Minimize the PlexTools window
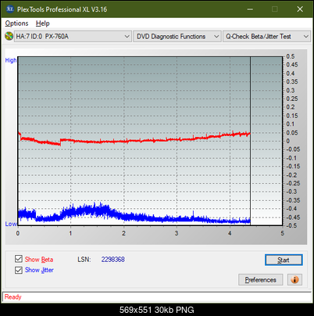Viewport: 314px width, 316px height. pos(250,9)
